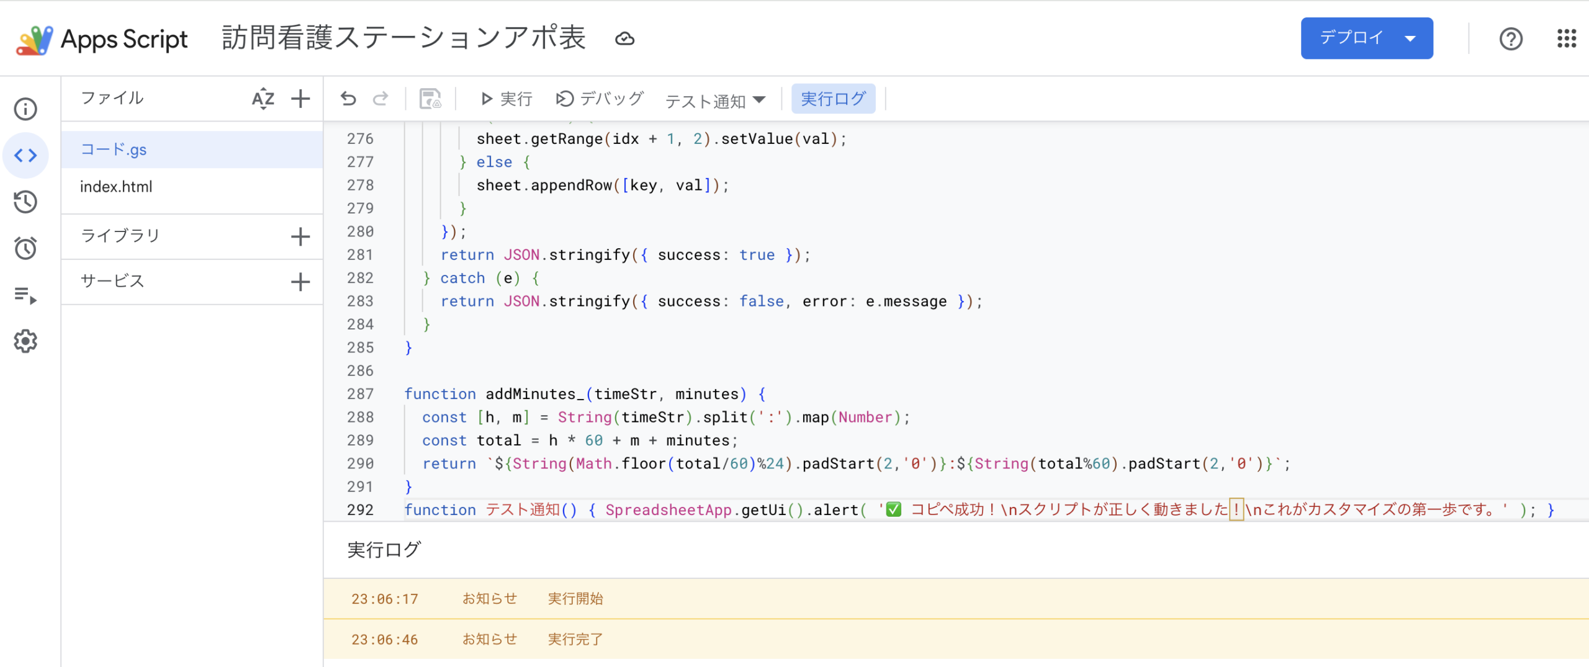Open project history clock icon in sidebar
Image resolution: width=1589 pixels, height=667 pixels.
(x=25, y=202)
